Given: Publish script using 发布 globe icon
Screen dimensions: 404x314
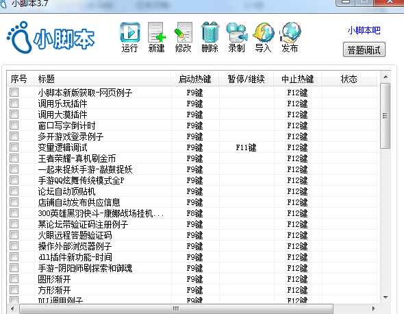Looking at the screenshot, I should coord(290,37).
